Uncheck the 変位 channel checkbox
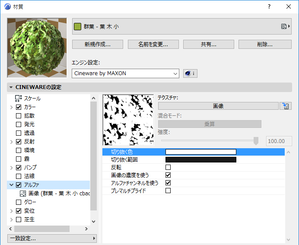 coord(19,211)
